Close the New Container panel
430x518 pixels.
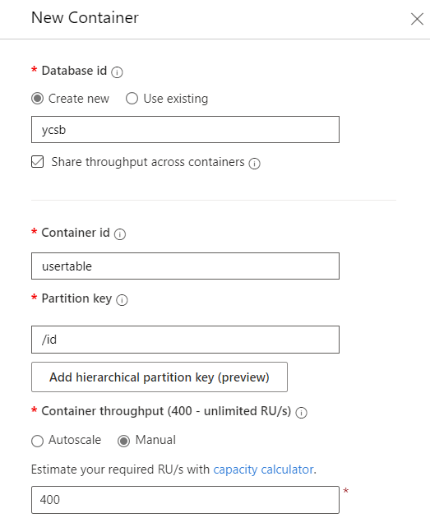[417, 19]
